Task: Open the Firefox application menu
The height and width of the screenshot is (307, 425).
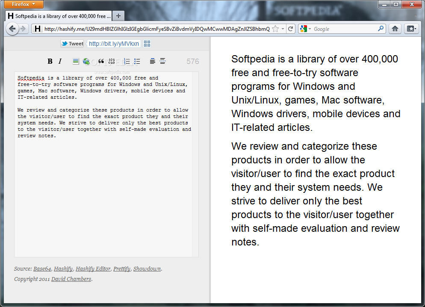Action: tap(24, 4)
